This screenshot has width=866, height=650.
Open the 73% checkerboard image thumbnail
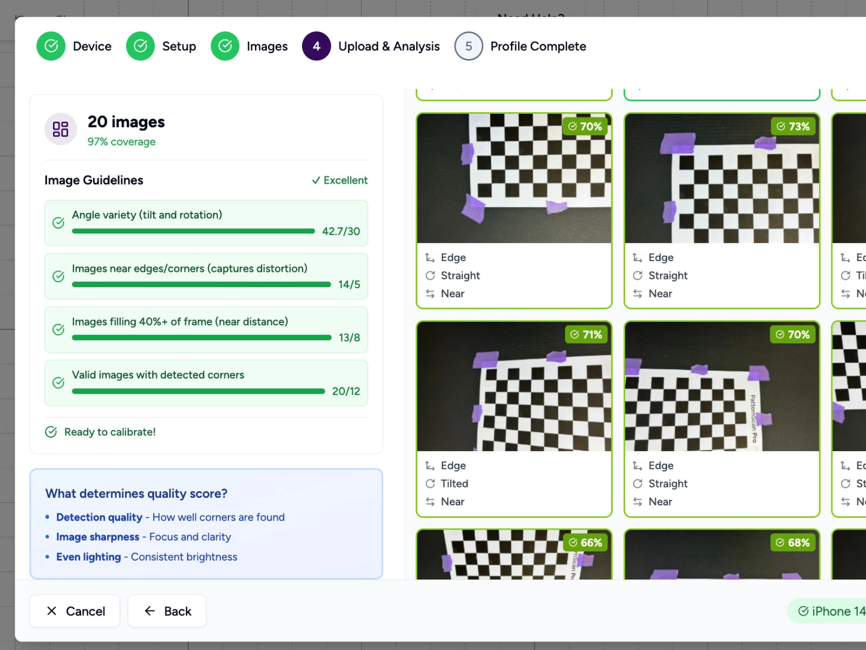tap(722, 178)
